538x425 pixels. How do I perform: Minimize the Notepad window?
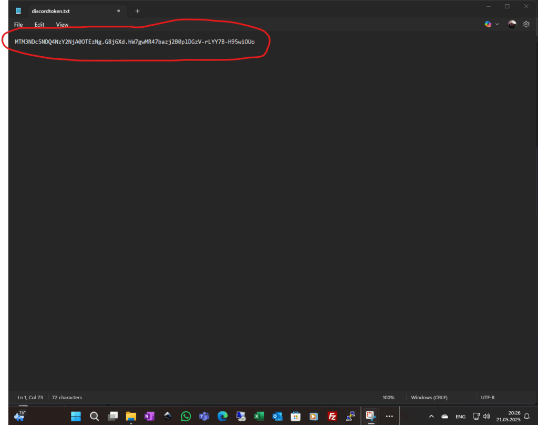click(488, 6)
